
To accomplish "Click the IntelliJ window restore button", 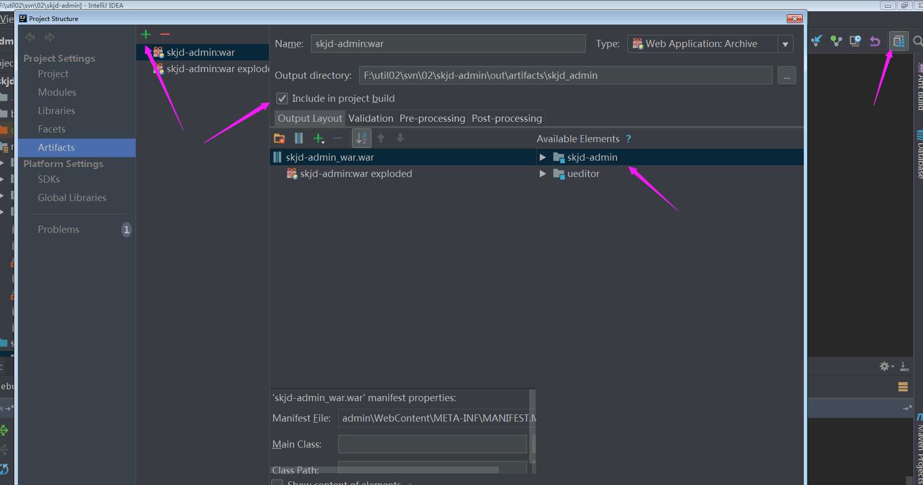I will coord(904,6).
